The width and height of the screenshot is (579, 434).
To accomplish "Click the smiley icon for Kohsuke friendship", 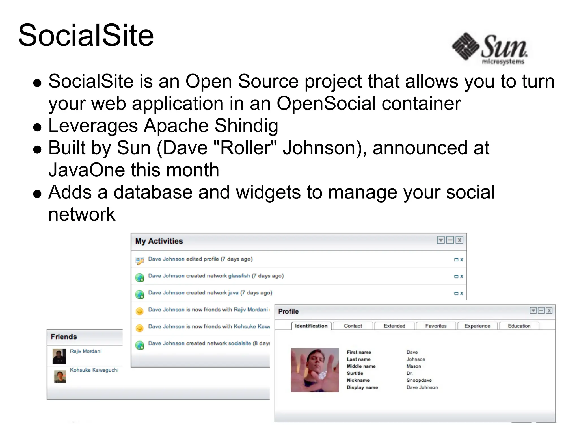I will click(x=139, y=328).
